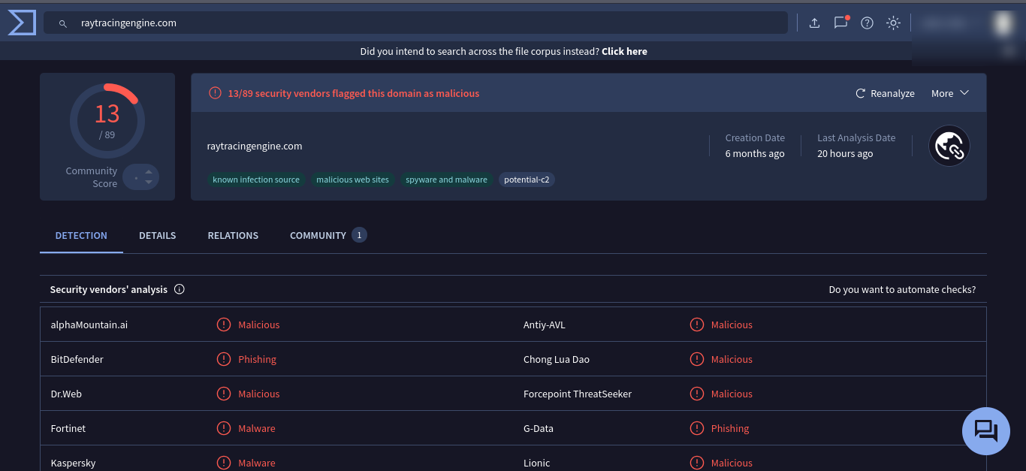Select the G-Data Phishing alert icon
Viewport: 1026px width, 471px height.
pos(697,428)
